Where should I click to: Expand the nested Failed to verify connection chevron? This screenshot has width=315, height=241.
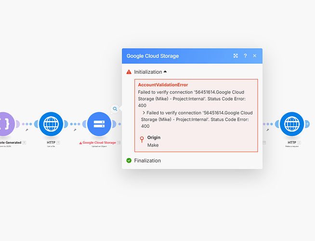[x=144, y=113]
